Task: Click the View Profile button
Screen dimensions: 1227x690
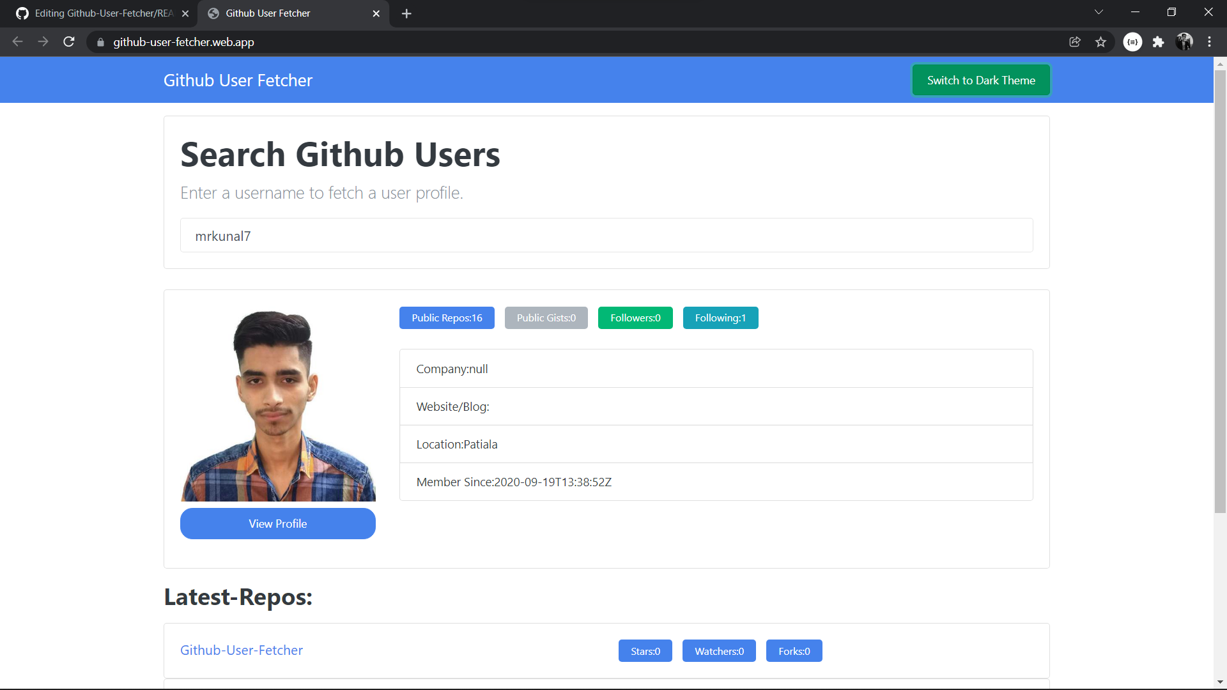Action: [277, 523]
